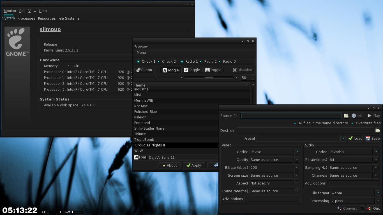Image resolution: width=383 pixels, height=215 pixels.
Task: Enable All files in the same directory
Action: tap(321, 123)
